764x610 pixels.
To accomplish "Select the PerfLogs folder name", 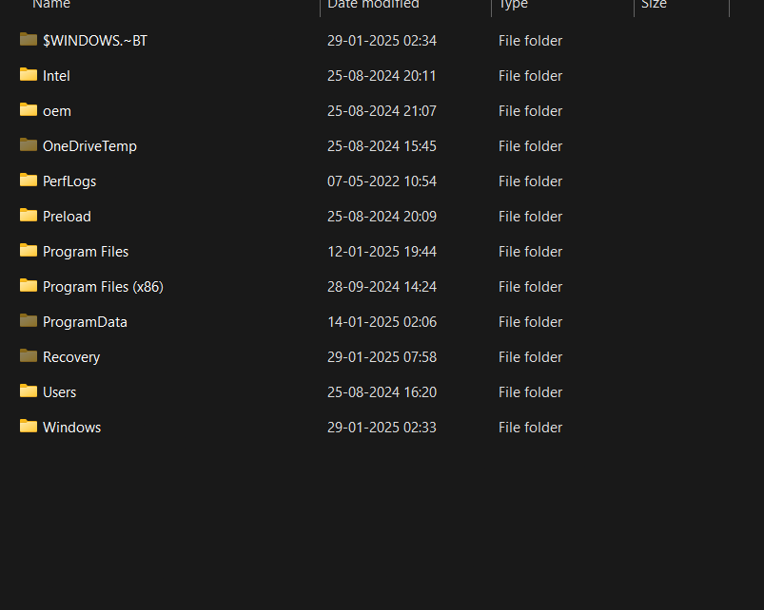I will (x=69, y=181).
